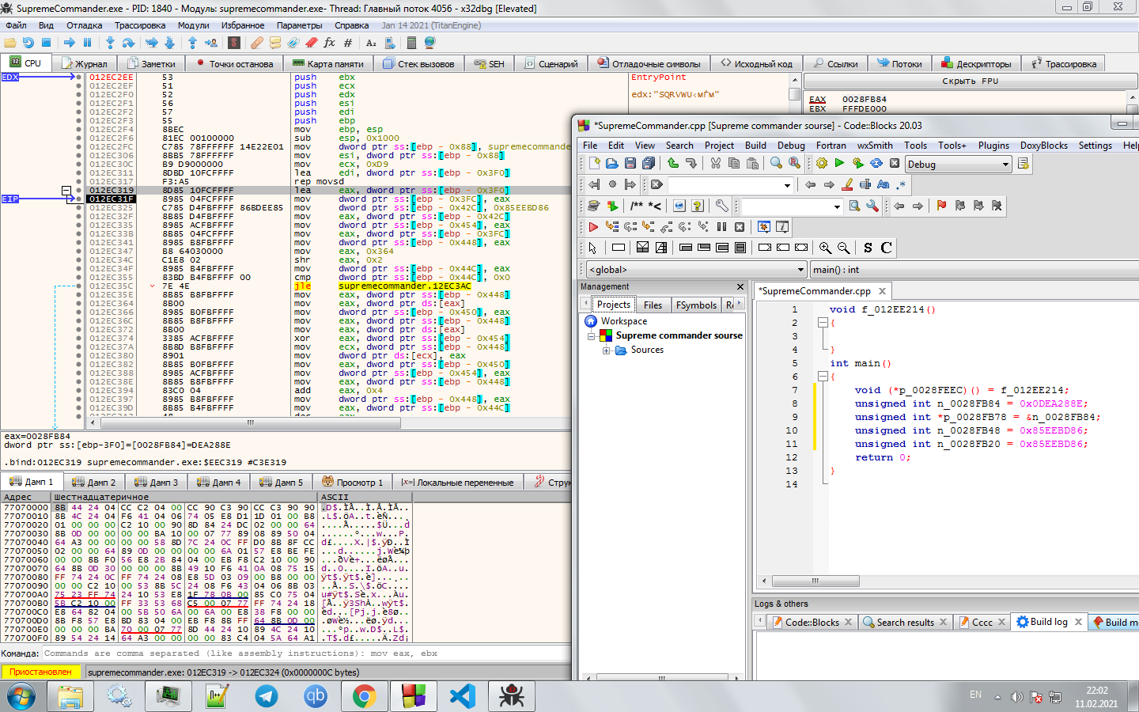This screenshot has width=1139, height=712.
Task: Build project with the yellow gear icon
Action: click(x=821, y=163)
